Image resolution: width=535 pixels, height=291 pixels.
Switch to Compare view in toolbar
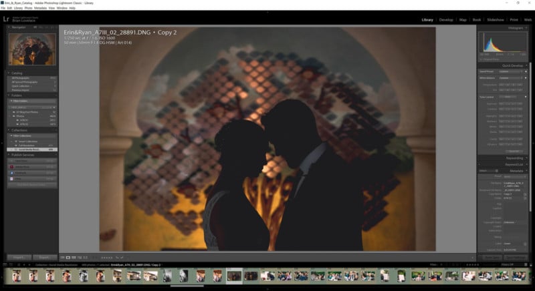(74, 258)
